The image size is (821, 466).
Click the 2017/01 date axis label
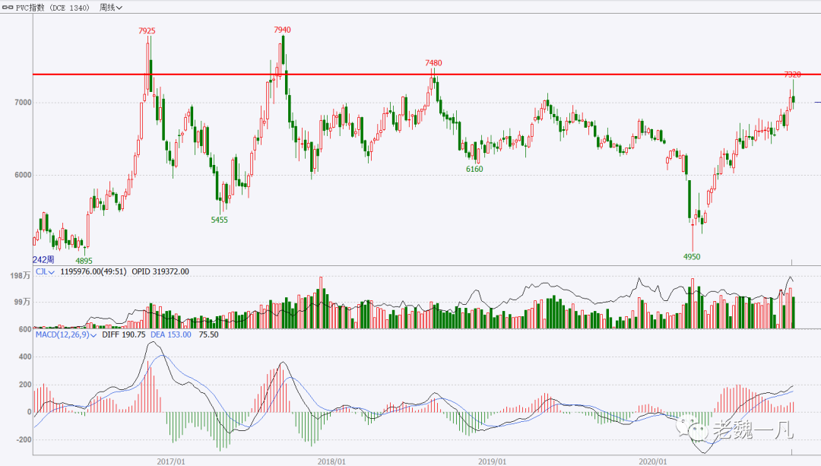[x=171, y=461]
